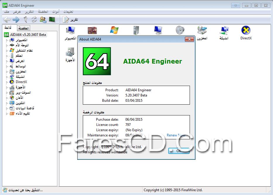Viewport: 273px width, 195px height.
Task: Click the Refresh toolbar icon
Action: click(34, 20)
